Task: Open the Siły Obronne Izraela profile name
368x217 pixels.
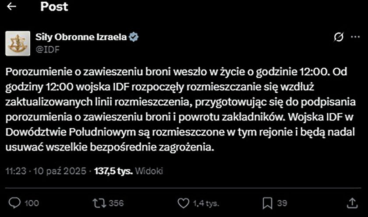Action: [x=81, y=37]
